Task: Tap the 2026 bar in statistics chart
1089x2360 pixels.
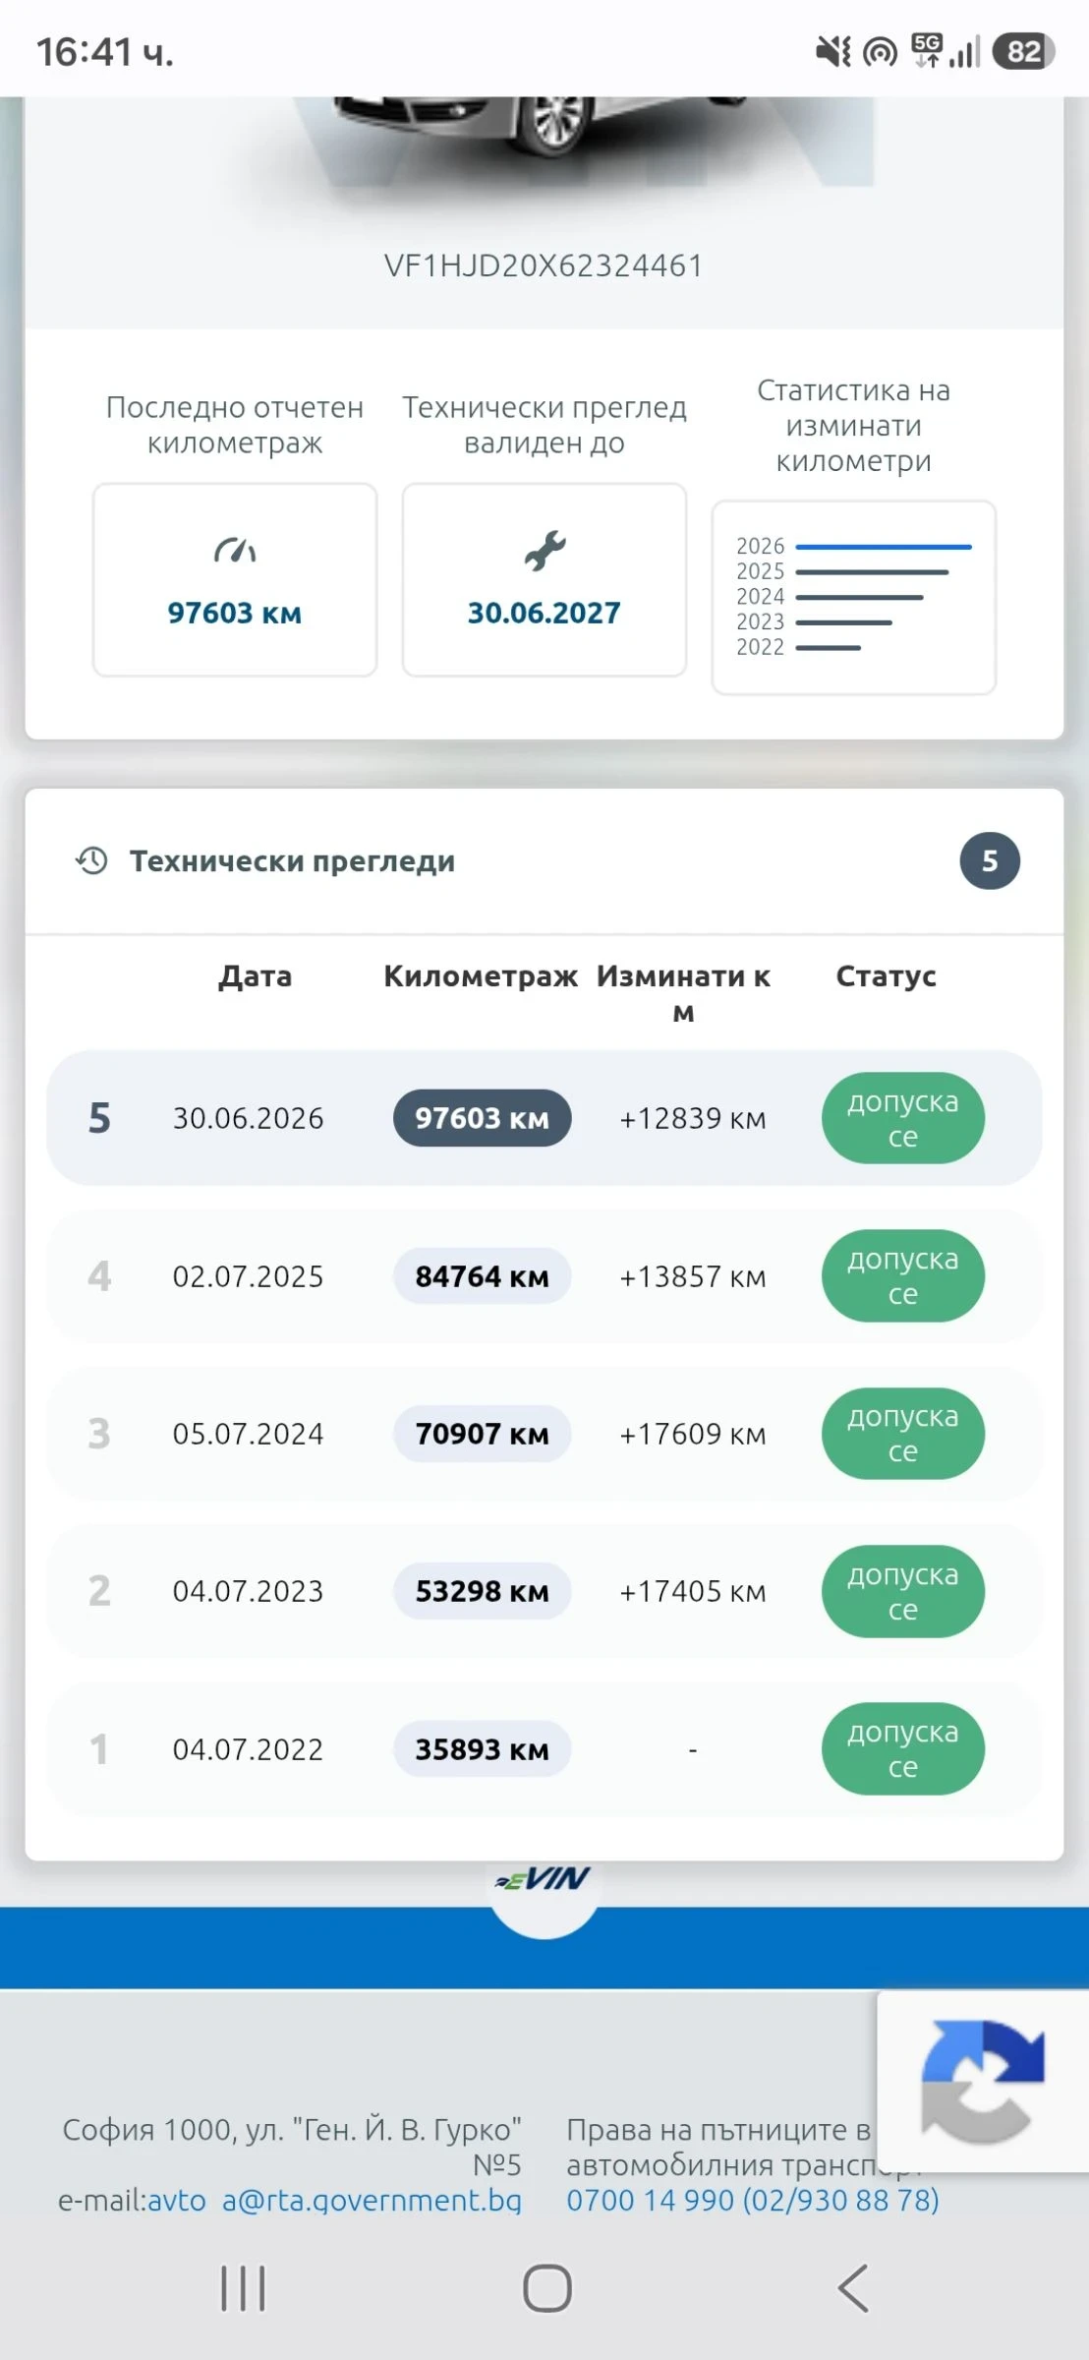Action: (x=883, y=547)
